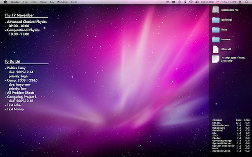Click the GeekTool process row
The height and width of the screenshot is (157, 252).
pyautogui.click(x=231, y=130)
